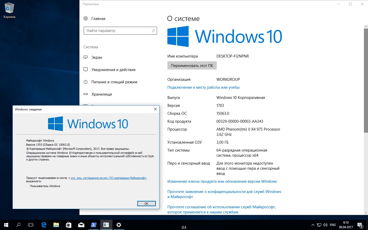Select Хранилище section
Viewport: 368px width, 230px height.
[x=102, y=94]
